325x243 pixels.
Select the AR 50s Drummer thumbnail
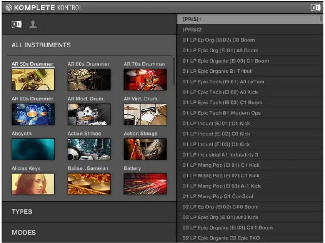[x=33, y=80]
